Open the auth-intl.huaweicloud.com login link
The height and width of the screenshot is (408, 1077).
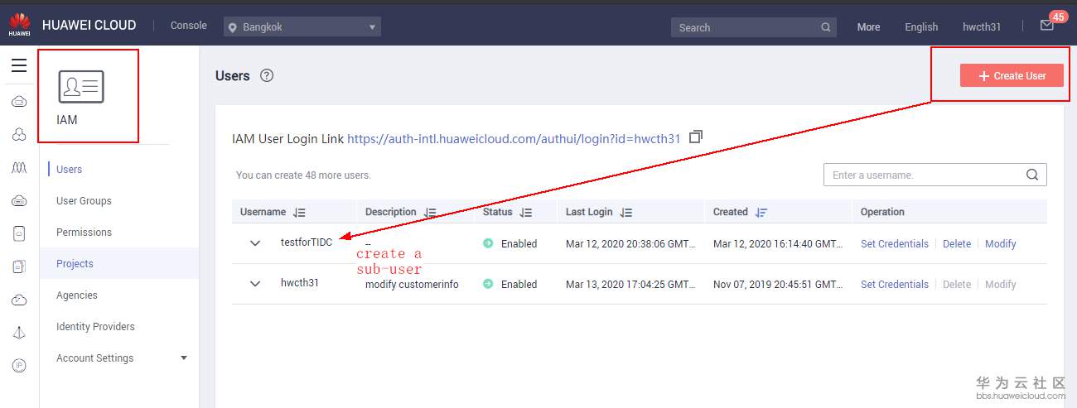(x=514, y=139)
